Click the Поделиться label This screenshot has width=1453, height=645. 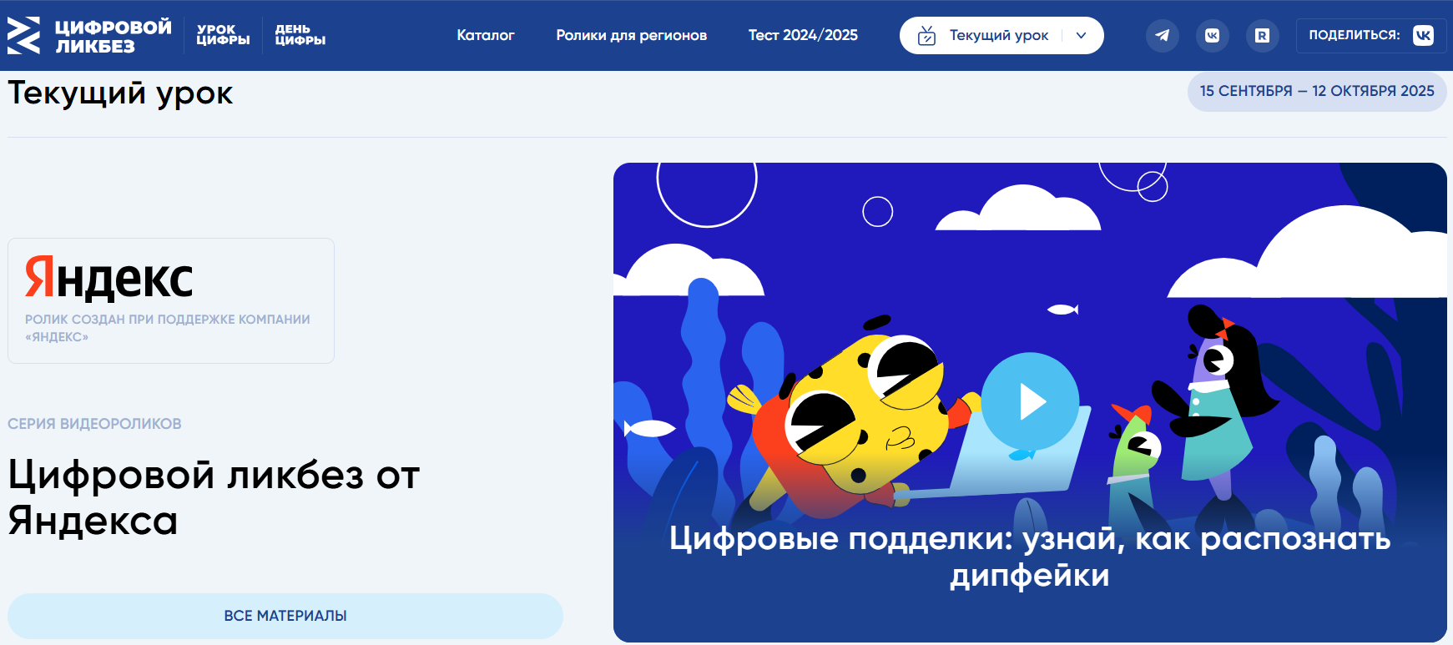click(x=1355, y=35)
